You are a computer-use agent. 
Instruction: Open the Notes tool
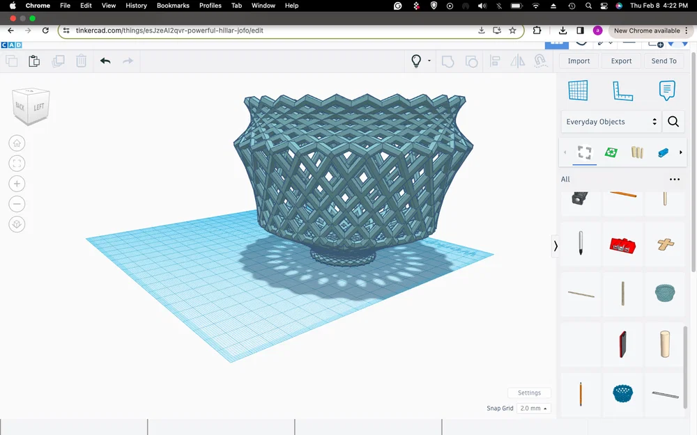pyautogui.click(x=667, y=90)
